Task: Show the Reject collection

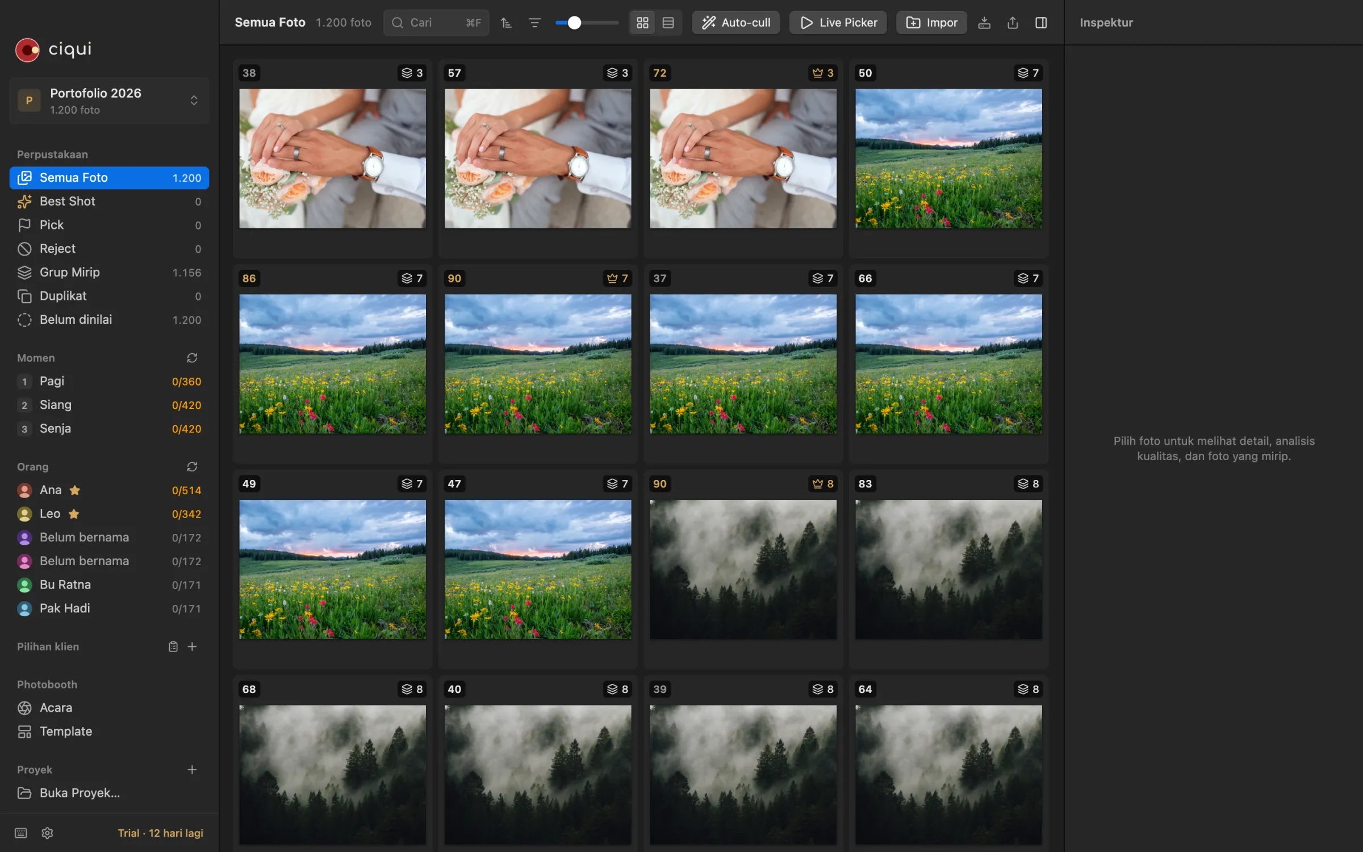Action: (x=109, y=249)
